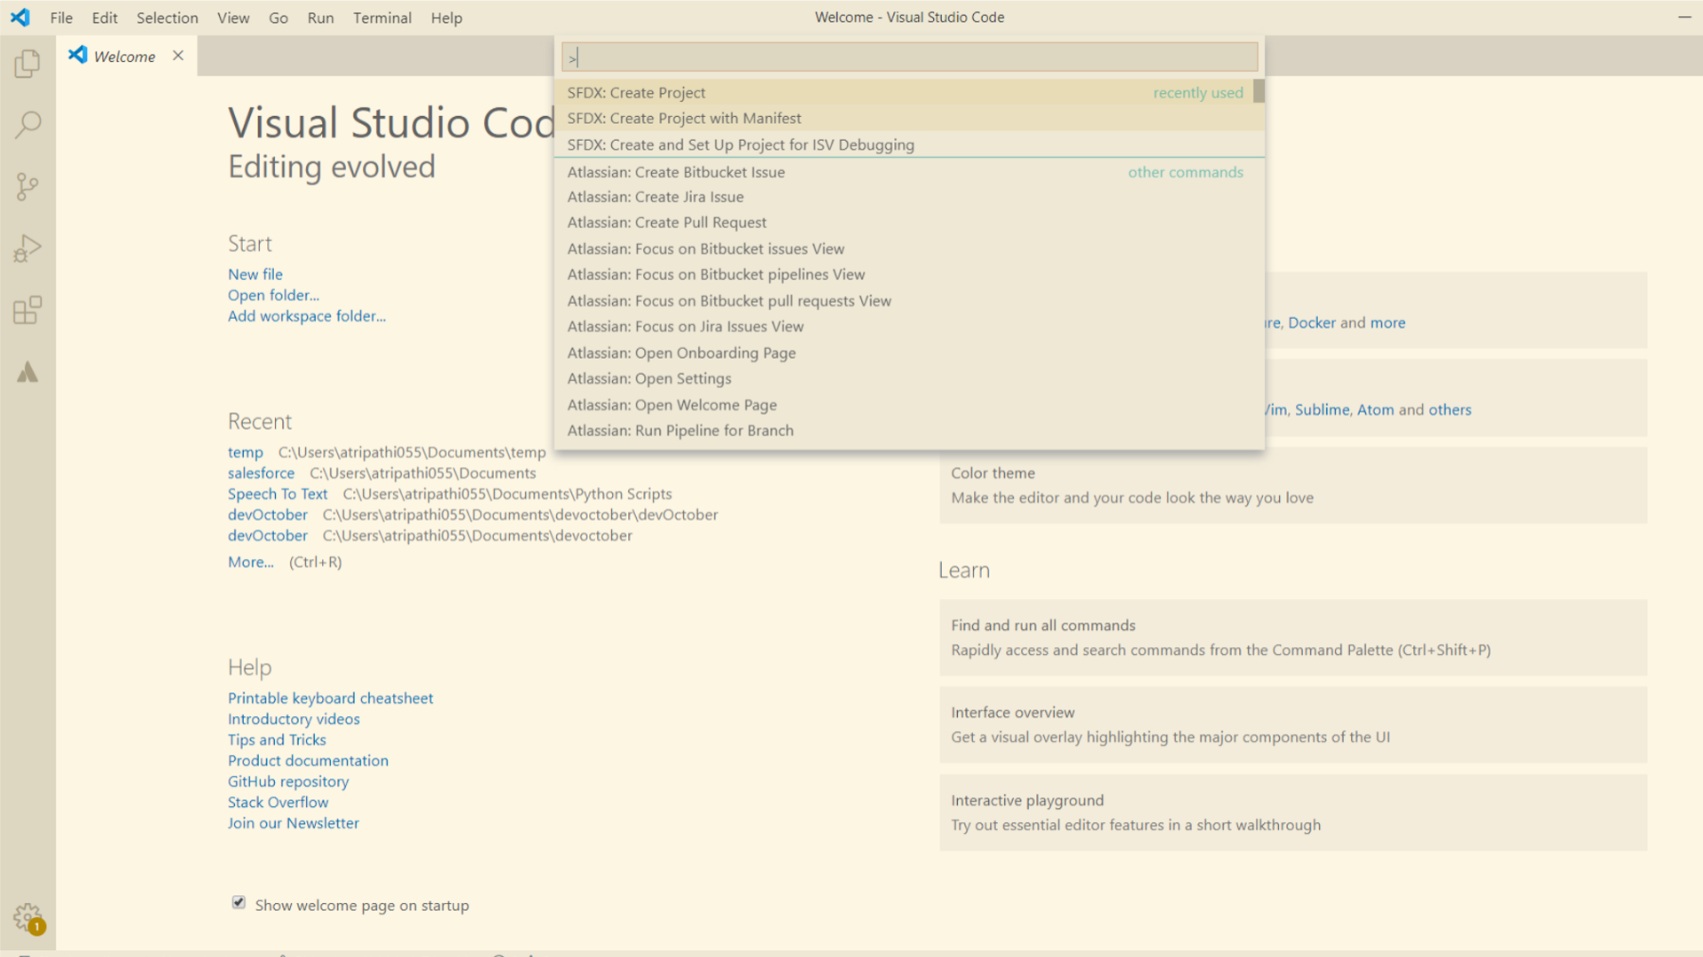1703x957 pixels.
Task: Click the Open folder... link
Action: point(273,295)
